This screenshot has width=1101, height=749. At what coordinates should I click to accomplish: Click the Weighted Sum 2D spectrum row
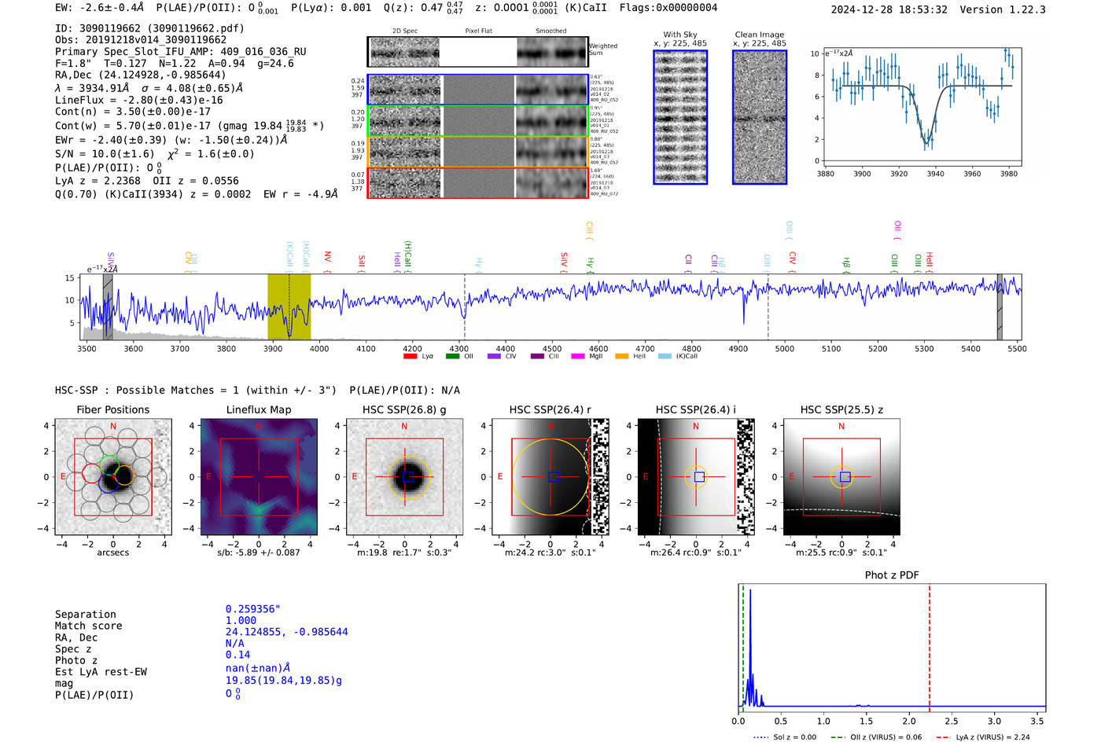click(x=478, y=52)
